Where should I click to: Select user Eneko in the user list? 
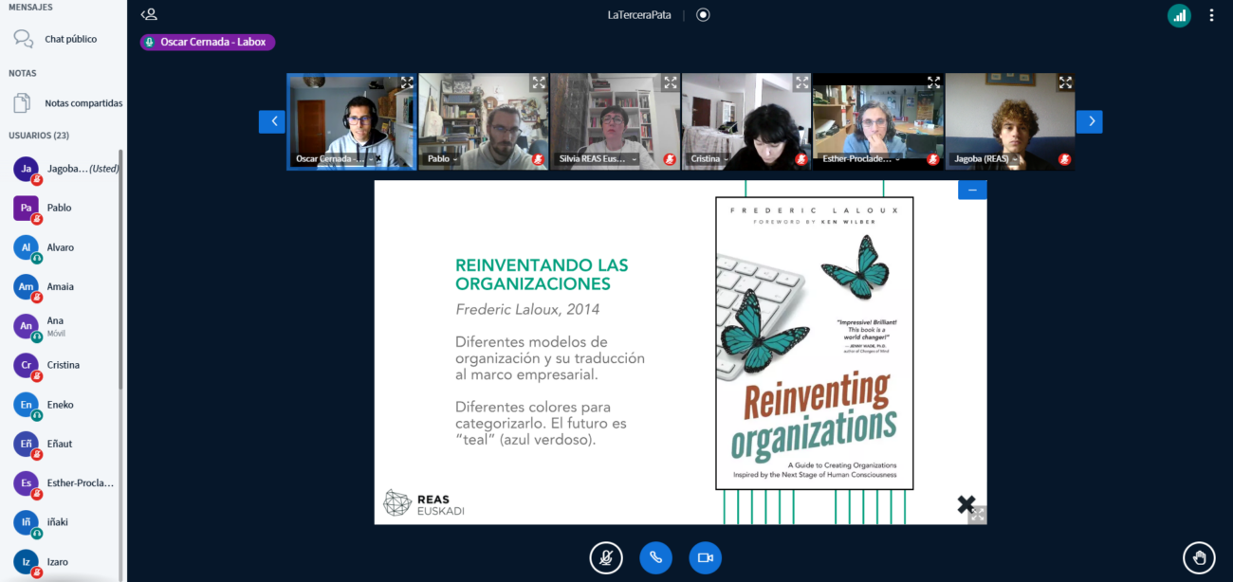click(59, 405)
